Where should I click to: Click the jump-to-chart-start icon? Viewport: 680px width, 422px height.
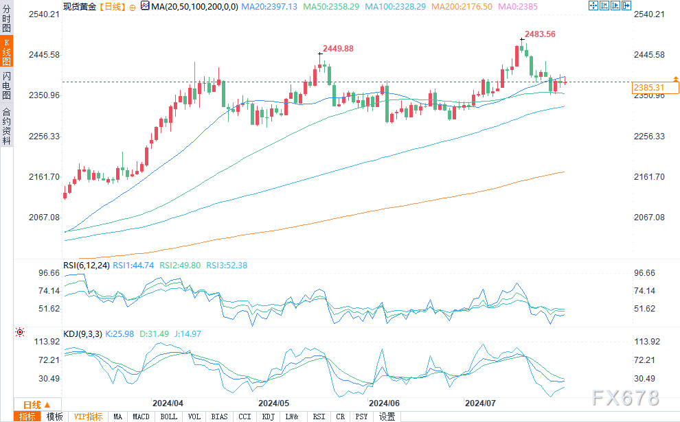pos(604,5)
